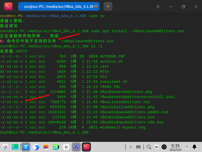
Task: Click the OS2 directory name
Action: (x=103, y=77)
